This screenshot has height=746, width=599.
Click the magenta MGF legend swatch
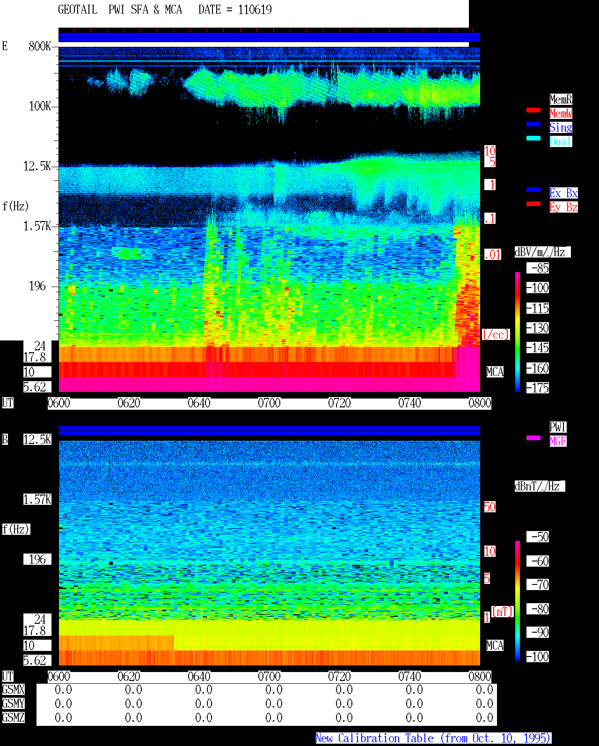[x=533, y=438]
